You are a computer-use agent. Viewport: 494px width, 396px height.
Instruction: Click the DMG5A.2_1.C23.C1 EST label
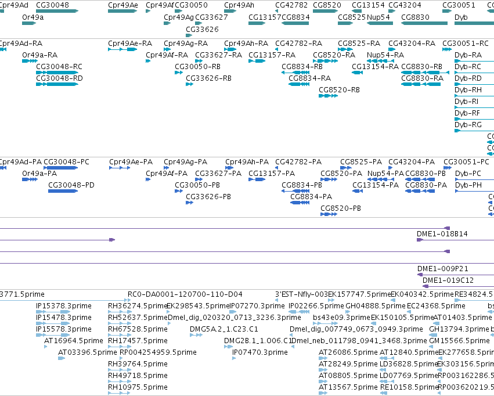coord(224,329)
